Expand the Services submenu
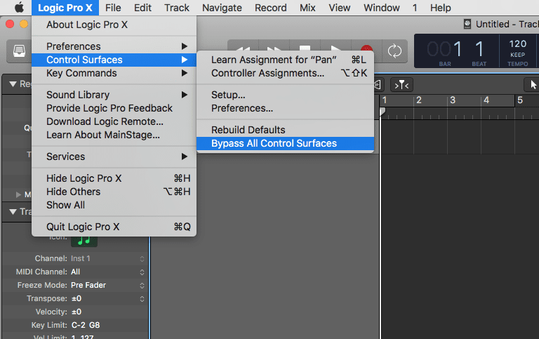 point(114,157)
